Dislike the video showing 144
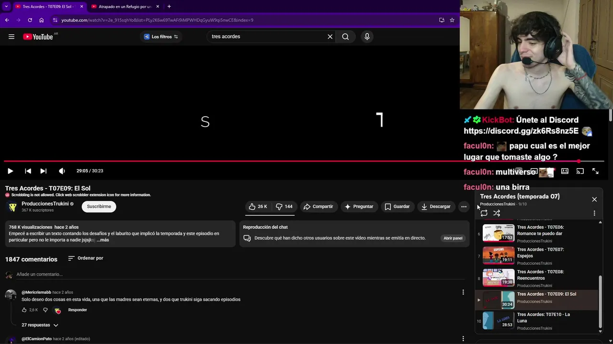613x344 pixels. 284,206
